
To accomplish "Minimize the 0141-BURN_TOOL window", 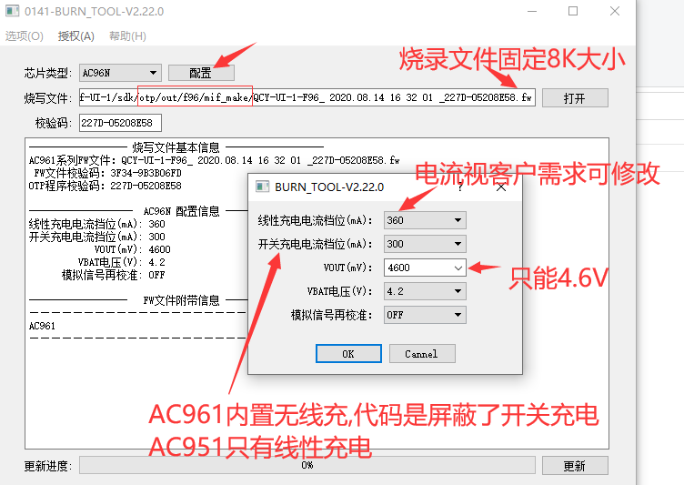I will pos(532,11).
